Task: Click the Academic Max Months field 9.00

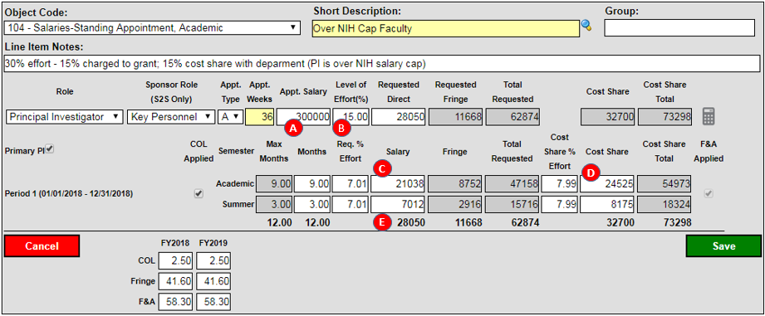Action: pos(275,184)
